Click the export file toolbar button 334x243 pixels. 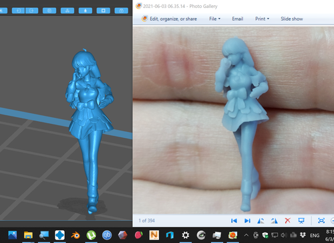(31, 11)
